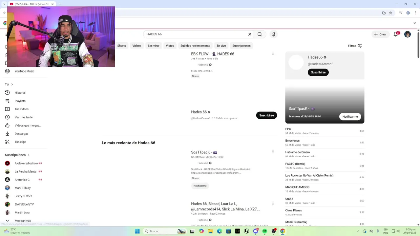The width and height of the screenshot is (420, 236).
Task: Open La Percha Menta subscription
Action: (26, 171)
